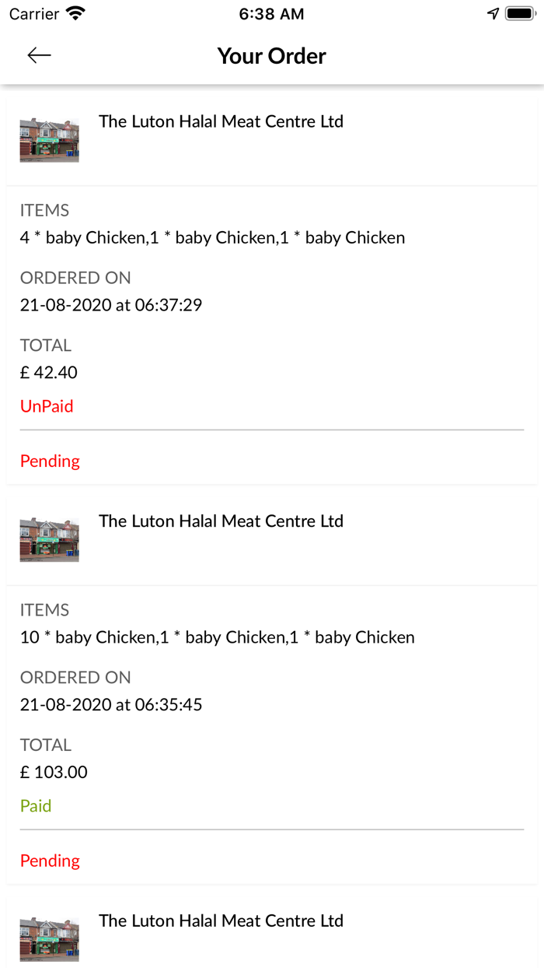
Task: Select the 10 * baby Chicken items line
Action: (217, 638)
